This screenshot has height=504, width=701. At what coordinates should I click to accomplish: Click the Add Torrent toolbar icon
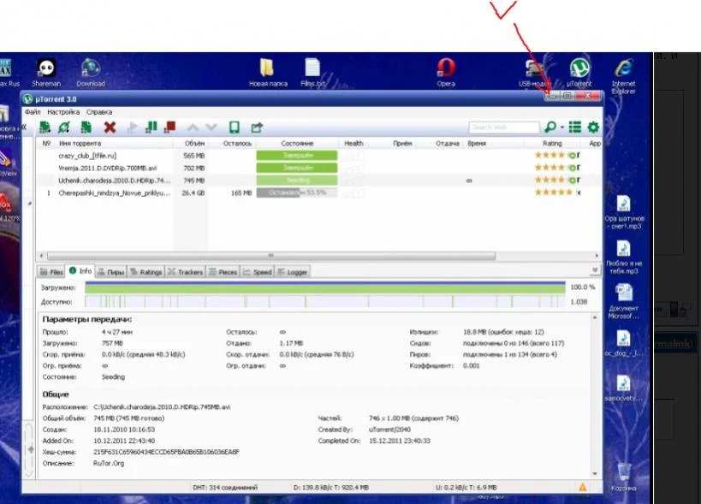click(45, 127)
